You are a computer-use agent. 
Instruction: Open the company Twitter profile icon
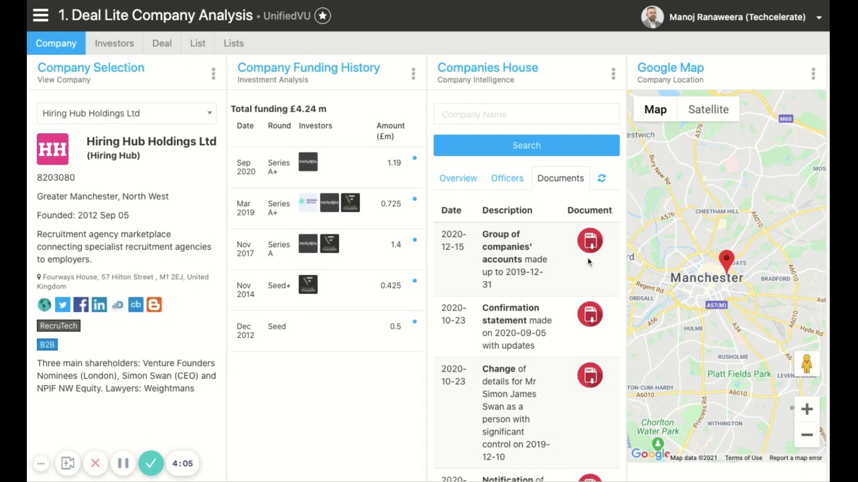click(62, 305)
